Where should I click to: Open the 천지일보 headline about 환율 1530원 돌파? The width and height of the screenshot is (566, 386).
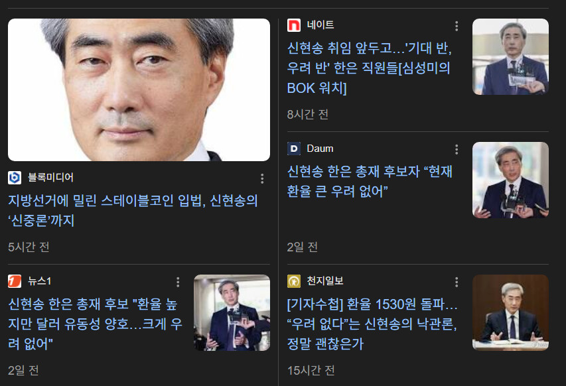point(372,324)
